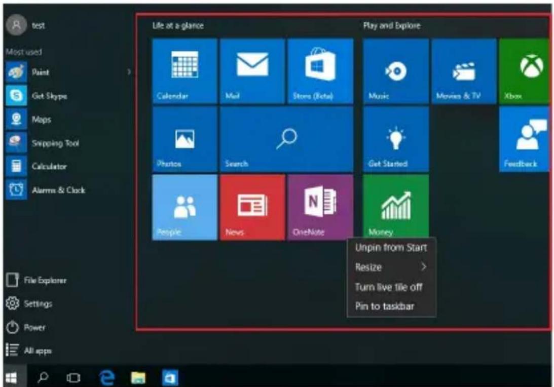The image size is (554, 387).
Task: Launch Edge browser from taskbar
Action: click(107, 378)
